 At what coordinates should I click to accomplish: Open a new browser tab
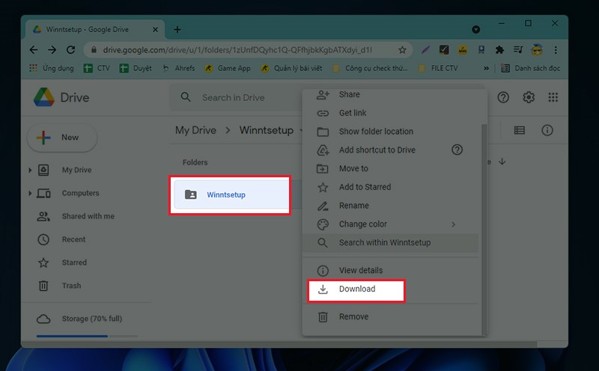177,29
